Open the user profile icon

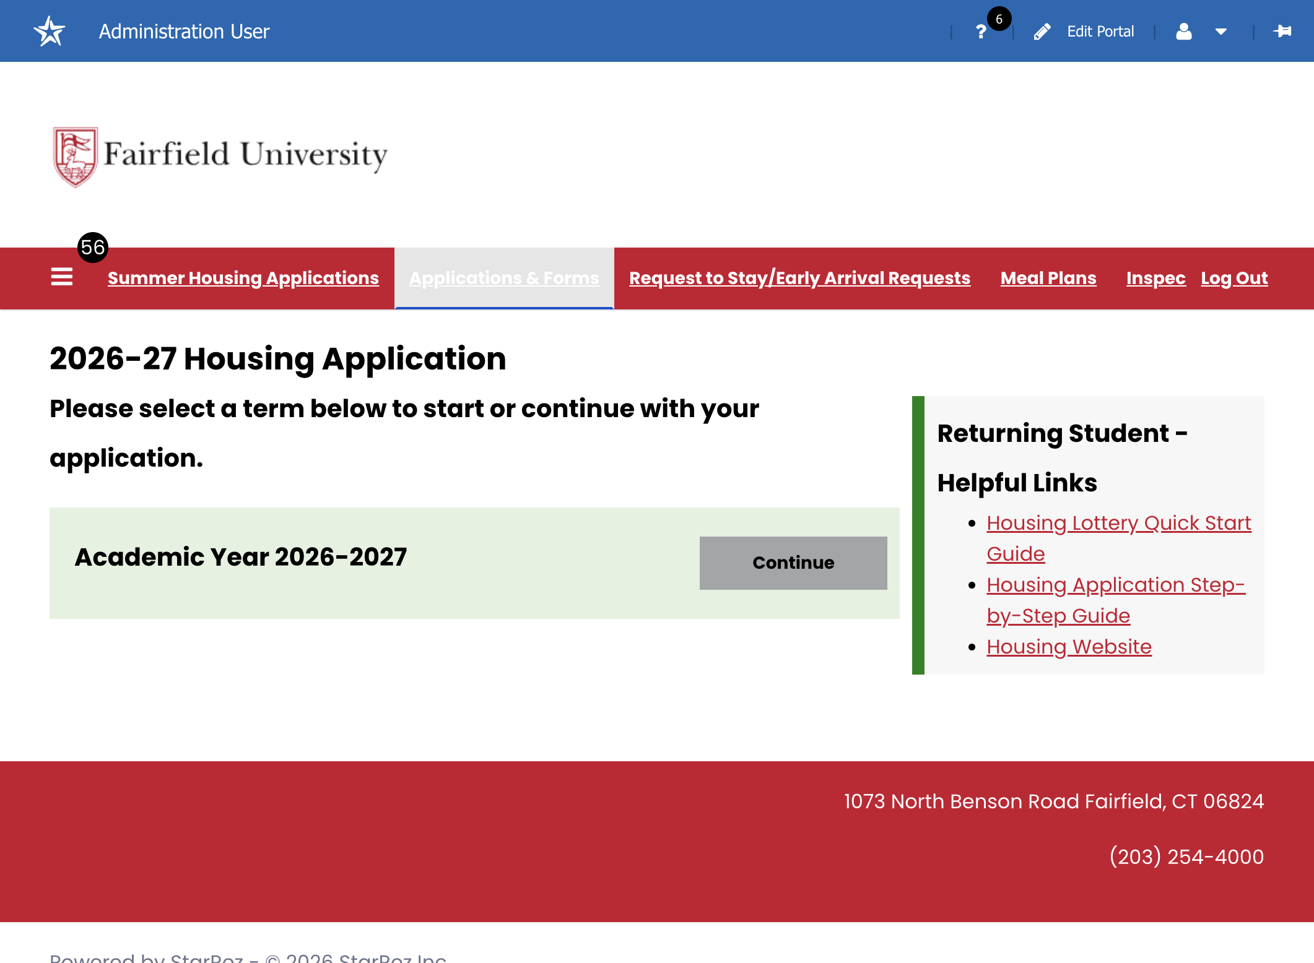[1184, 32]
